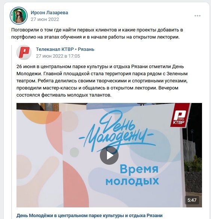211x219 pixels.
Task: Open the video title День Молодёжи в центральном парке
Action: (89, 216)
